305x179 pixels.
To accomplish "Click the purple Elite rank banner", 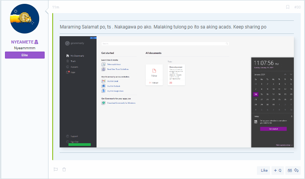I will tap(25, 55).
